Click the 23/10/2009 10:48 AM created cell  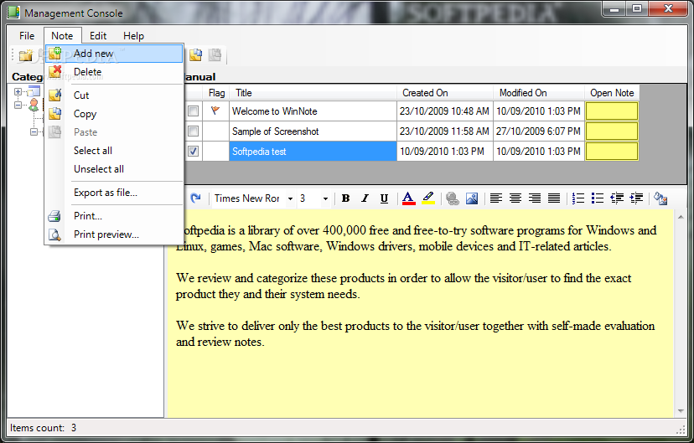445,111
